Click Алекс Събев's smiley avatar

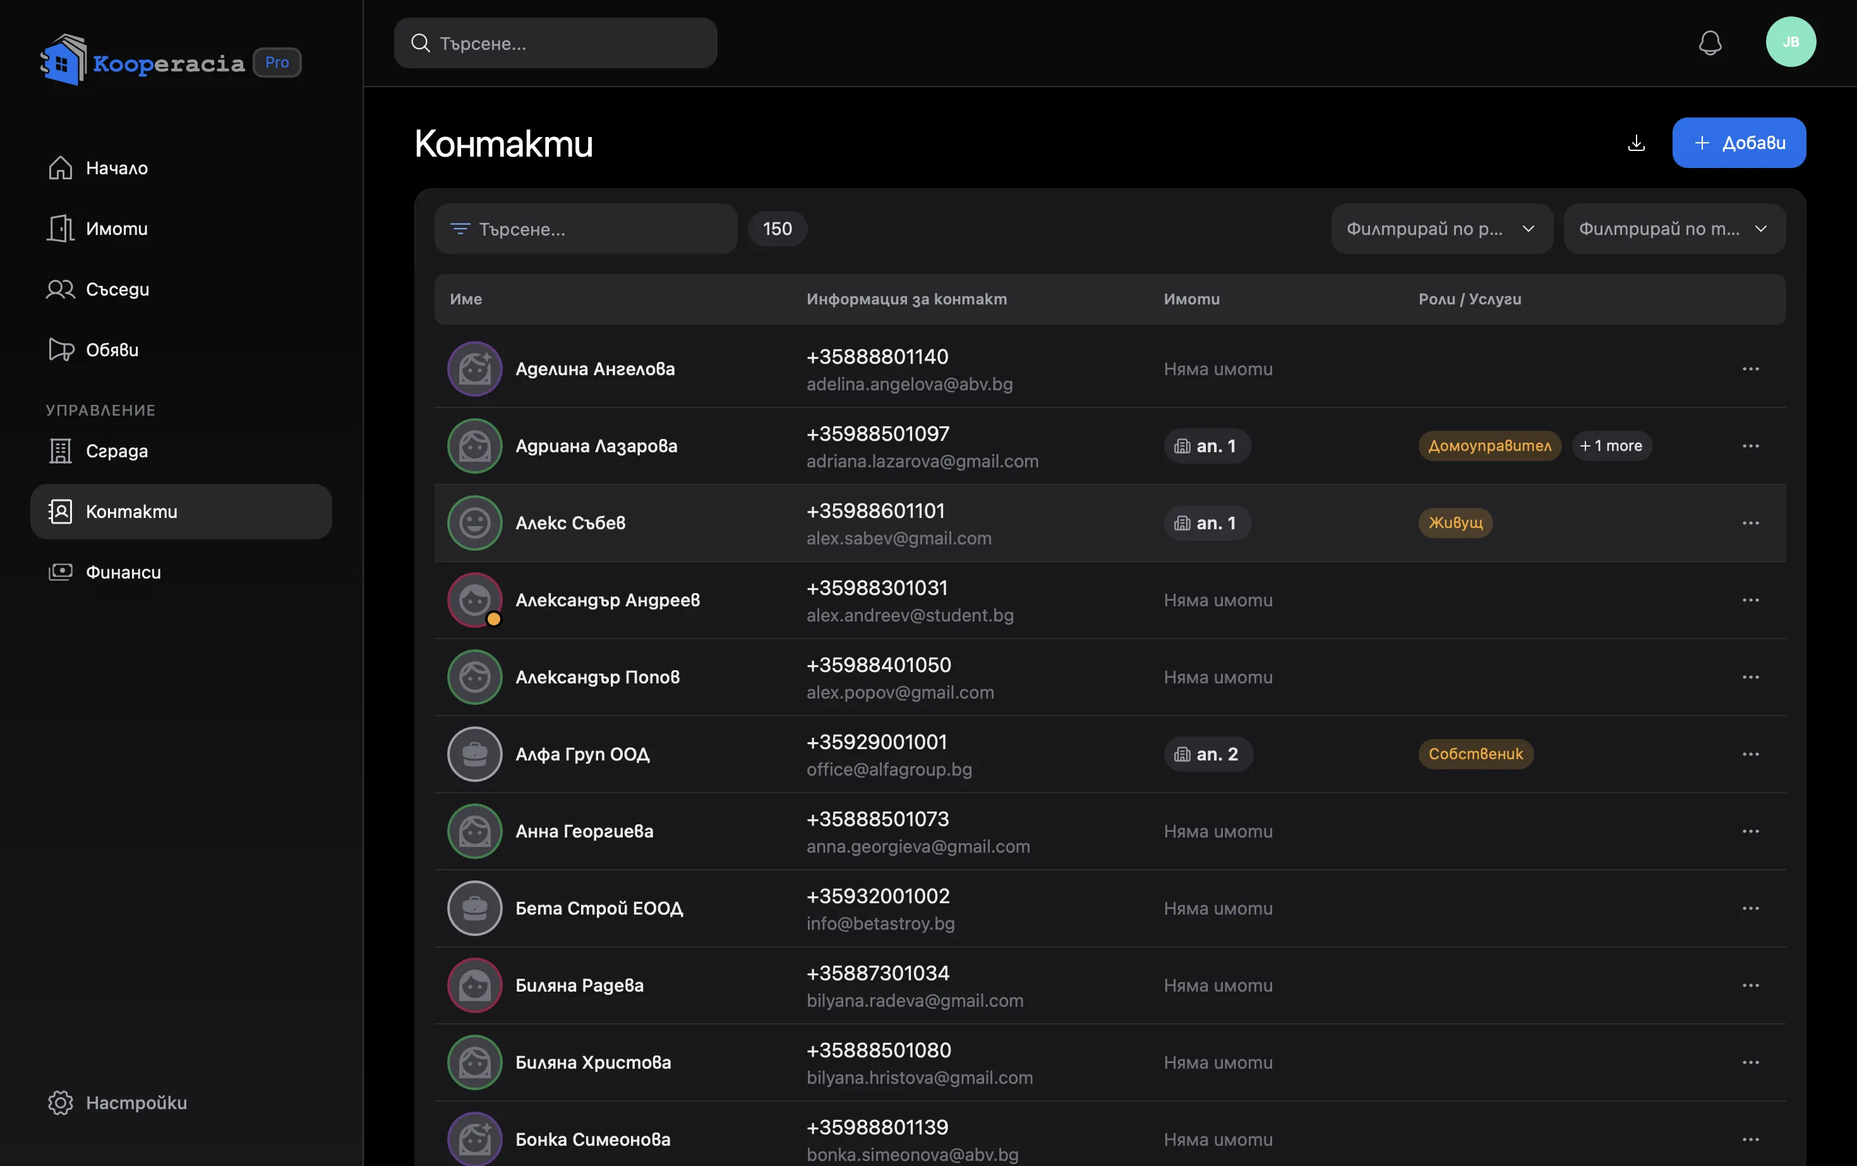point(475,524)
